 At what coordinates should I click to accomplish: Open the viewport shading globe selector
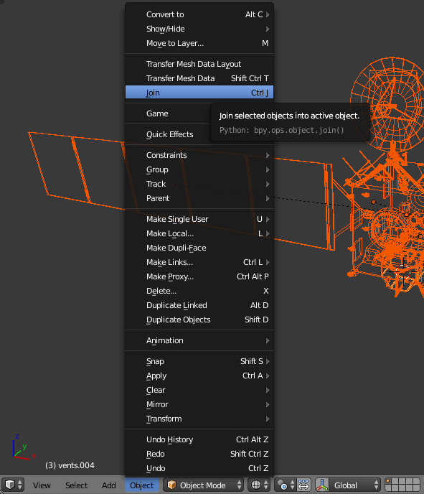pos(260,485)
